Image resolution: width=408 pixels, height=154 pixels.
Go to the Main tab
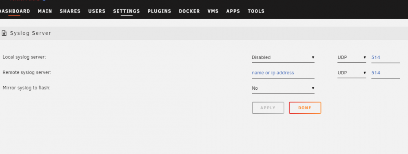click(x=45, y=11)
